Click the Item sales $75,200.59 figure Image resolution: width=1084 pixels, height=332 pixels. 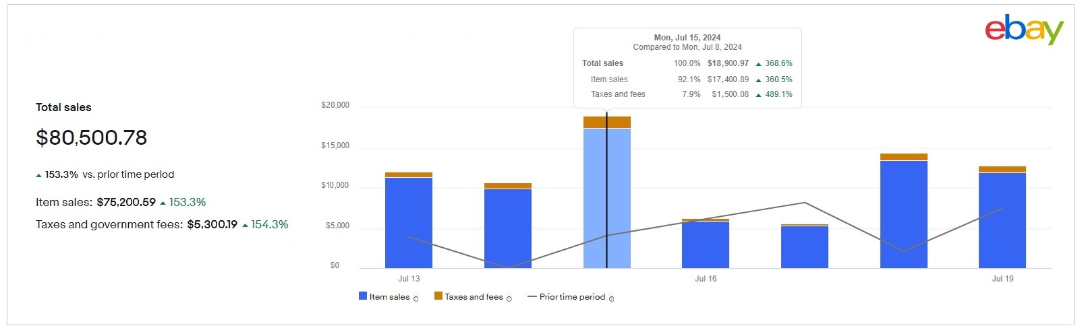point(126,202)
